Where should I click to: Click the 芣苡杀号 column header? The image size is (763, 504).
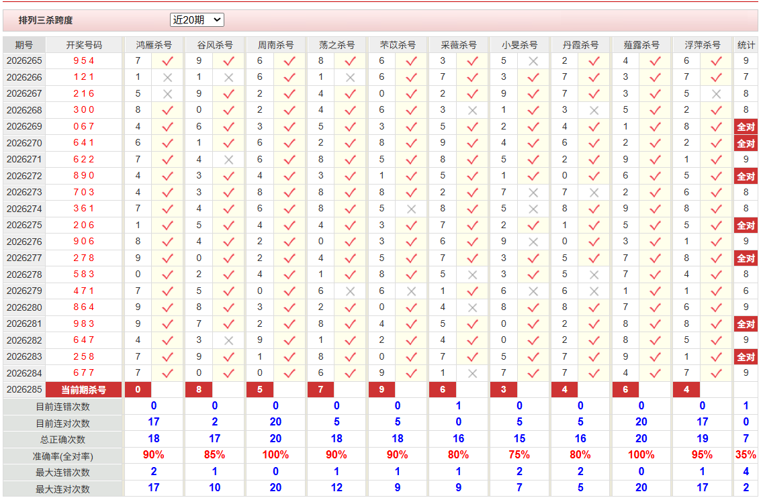click(398, 45)
